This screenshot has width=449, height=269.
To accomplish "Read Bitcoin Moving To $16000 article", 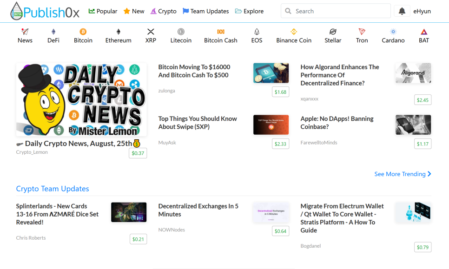I will 194,71.
